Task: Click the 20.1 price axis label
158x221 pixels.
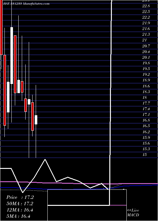Action: pos(146,57)
